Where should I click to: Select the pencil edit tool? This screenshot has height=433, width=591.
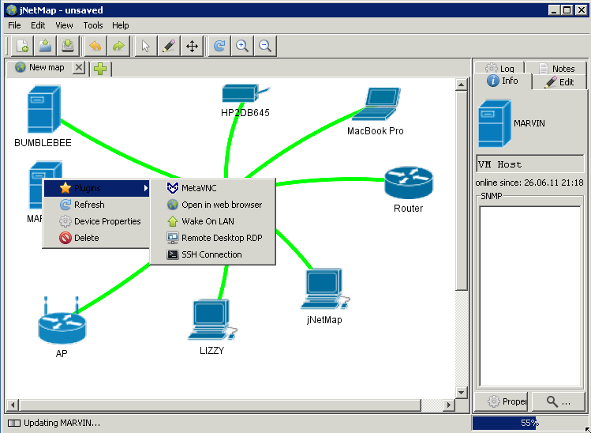click(x=168, y=47)
